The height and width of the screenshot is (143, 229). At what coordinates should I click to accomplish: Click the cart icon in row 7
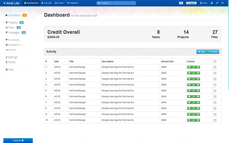tap(189, 103)
